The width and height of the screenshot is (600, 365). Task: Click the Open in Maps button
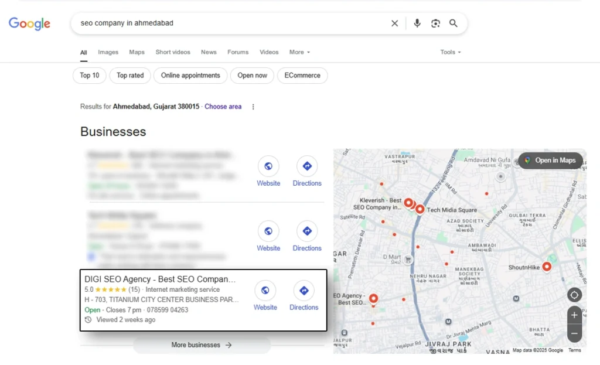[x=551, y=161]
